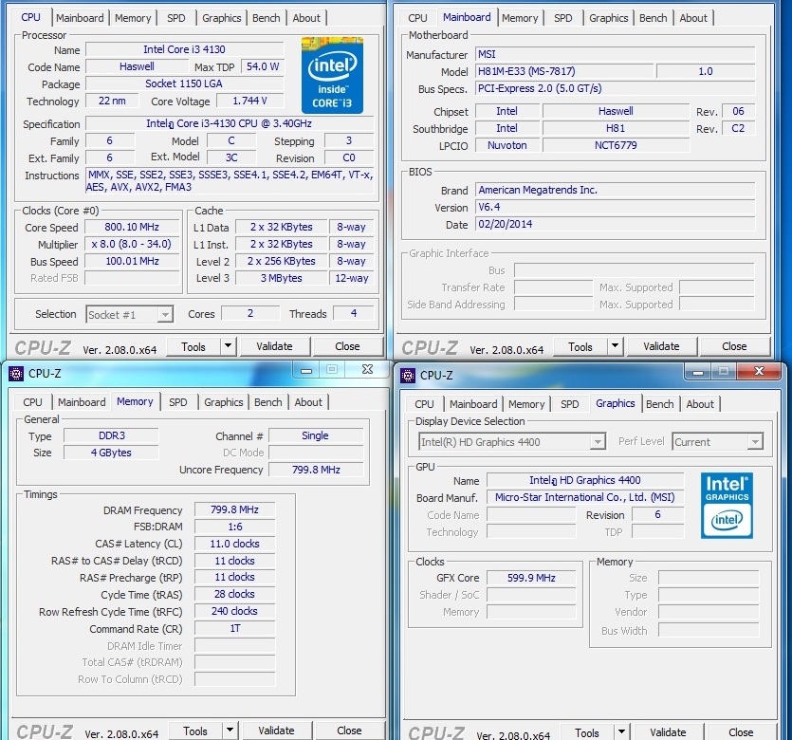Screen dimensions: 792x740
Task: Expand the Tools arrow in the Mainboard window
Action: click(x=615, y=346)
